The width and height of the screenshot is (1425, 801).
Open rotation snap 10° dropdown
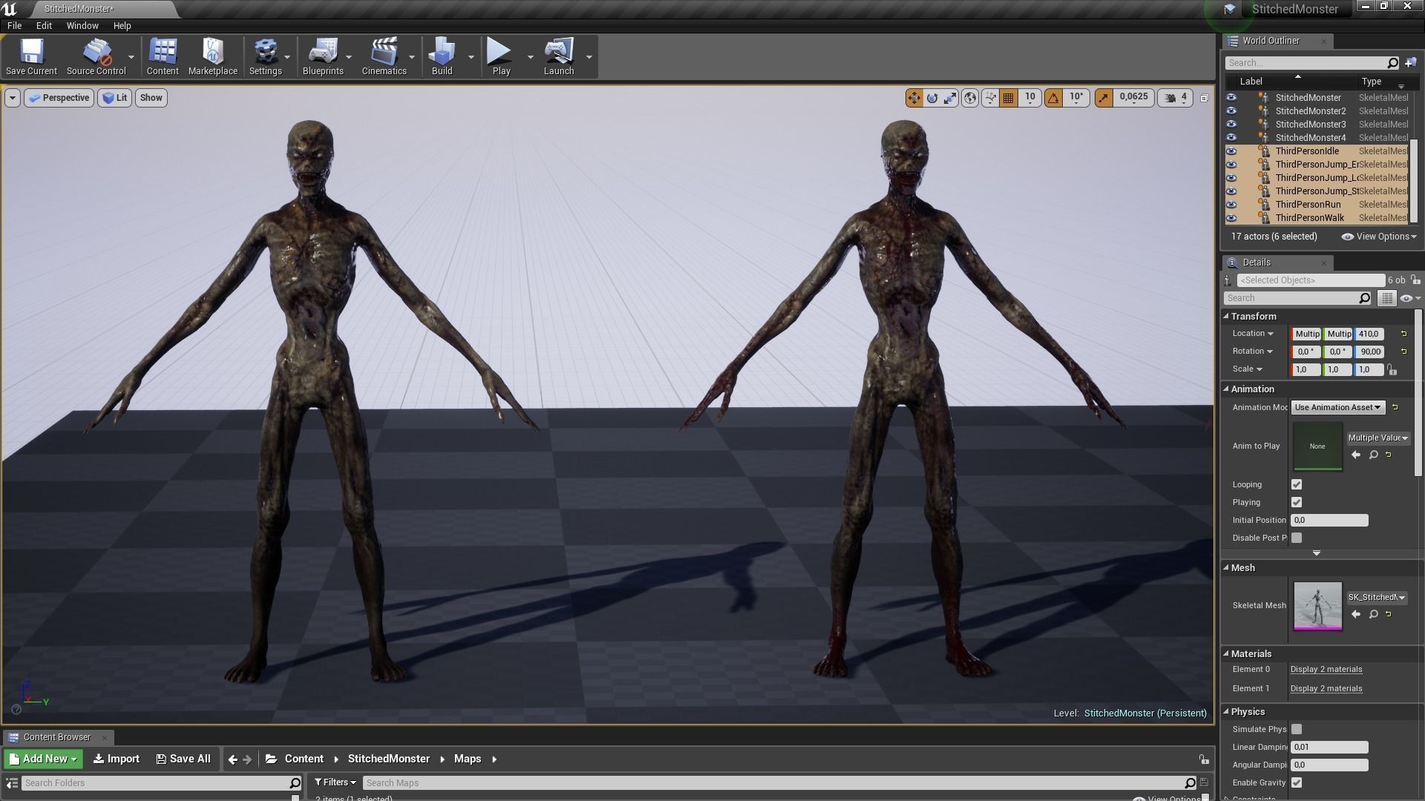(1076, 98)
